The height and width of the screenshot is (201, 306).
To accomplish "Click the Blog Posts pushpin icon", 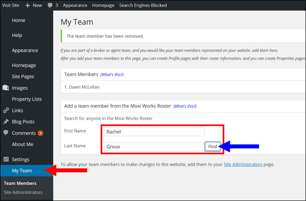I will pyautogui.click(x=6, y=122).
